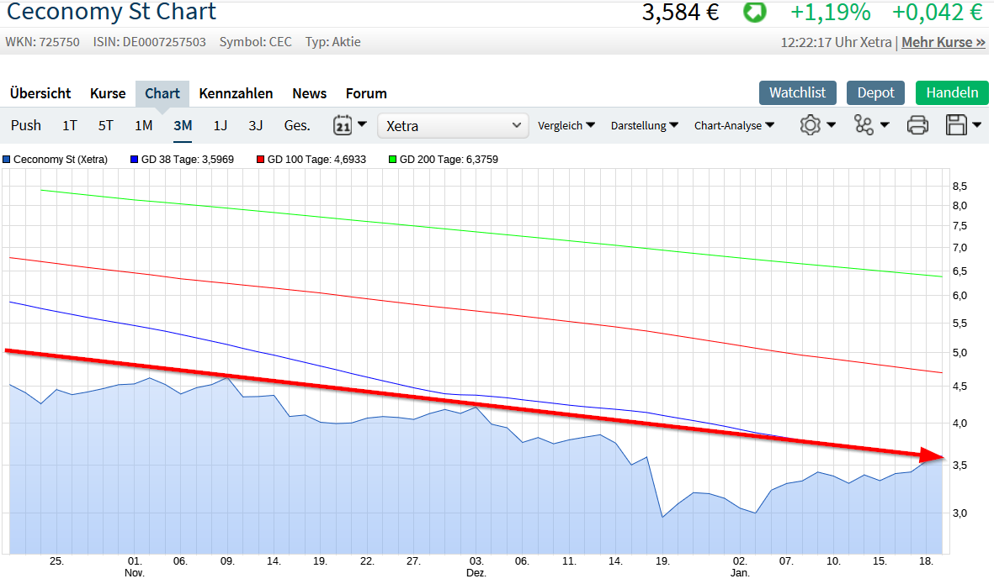Click the green price trend arrow icon

pyautogui.click(x=754, y=13)
